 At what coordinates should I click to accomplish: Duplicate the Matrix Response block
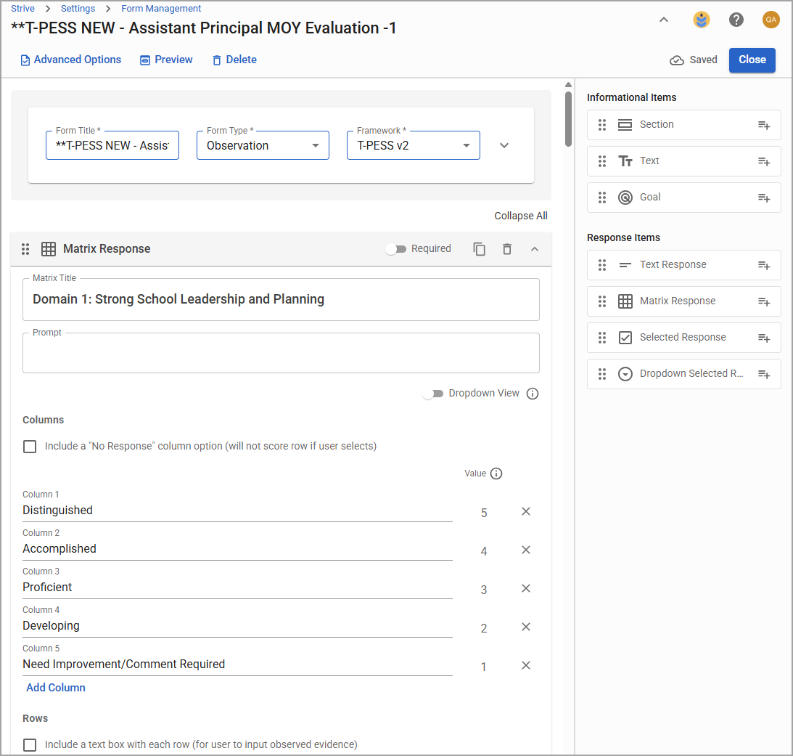[479, 249]
